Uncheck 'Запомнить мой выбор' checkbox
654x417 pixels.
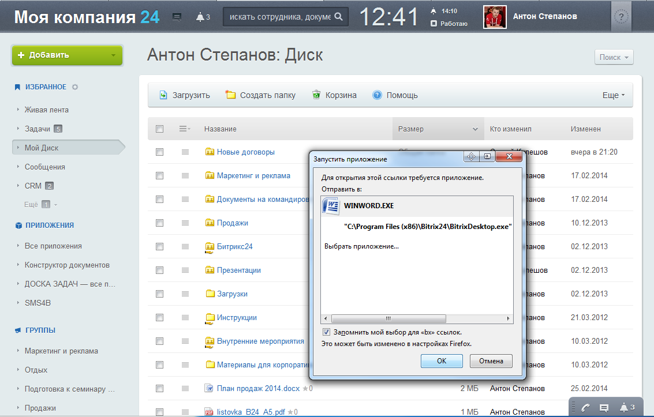pos(326,332)
